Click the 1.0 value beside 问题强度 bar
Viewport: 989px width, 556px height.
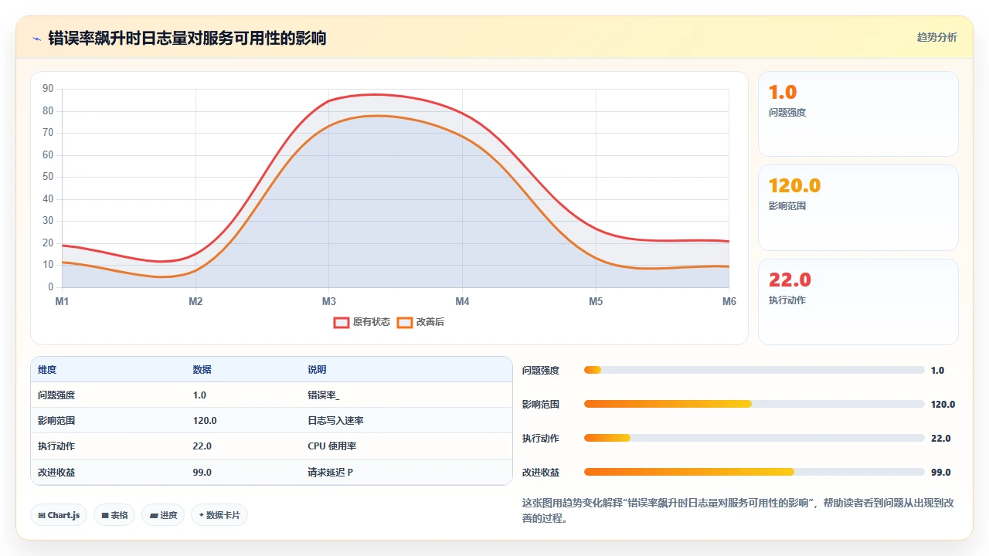tap(937, 370)
